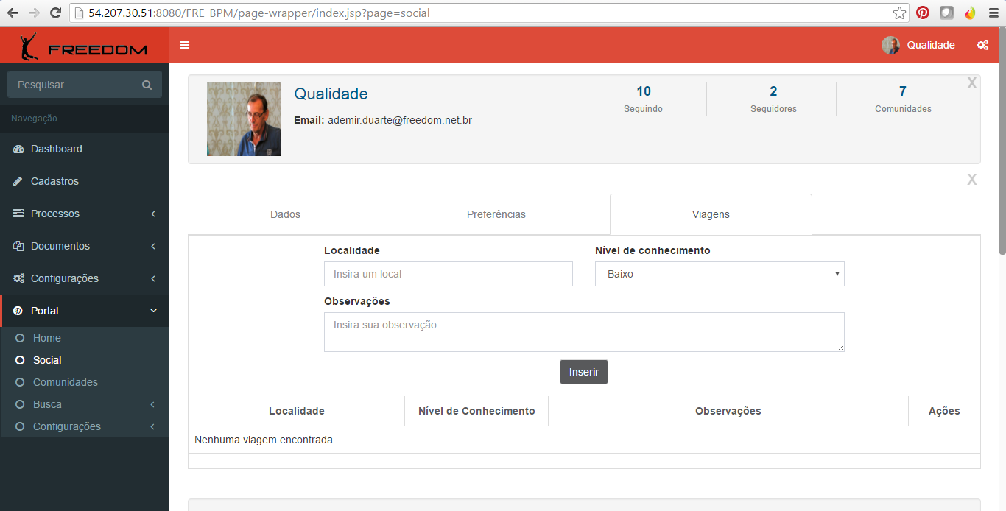The width and height of the screenshot is (1006, 511).
Task: Click the colorful flame extension icon
Action: tap(970, 13)
